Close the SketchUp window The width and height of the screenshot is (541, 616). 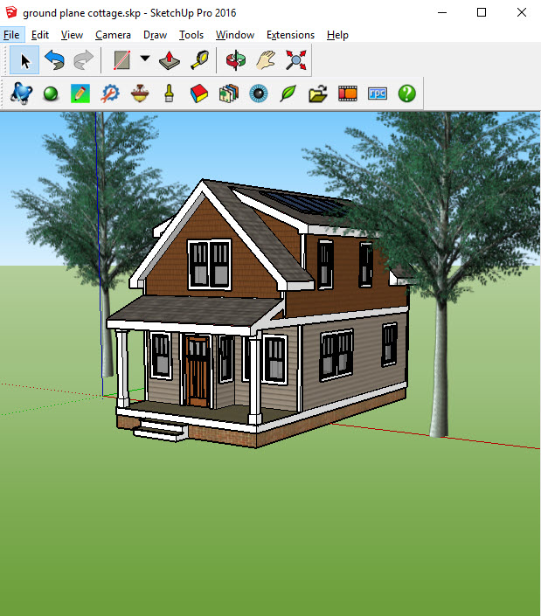point(522,12)
